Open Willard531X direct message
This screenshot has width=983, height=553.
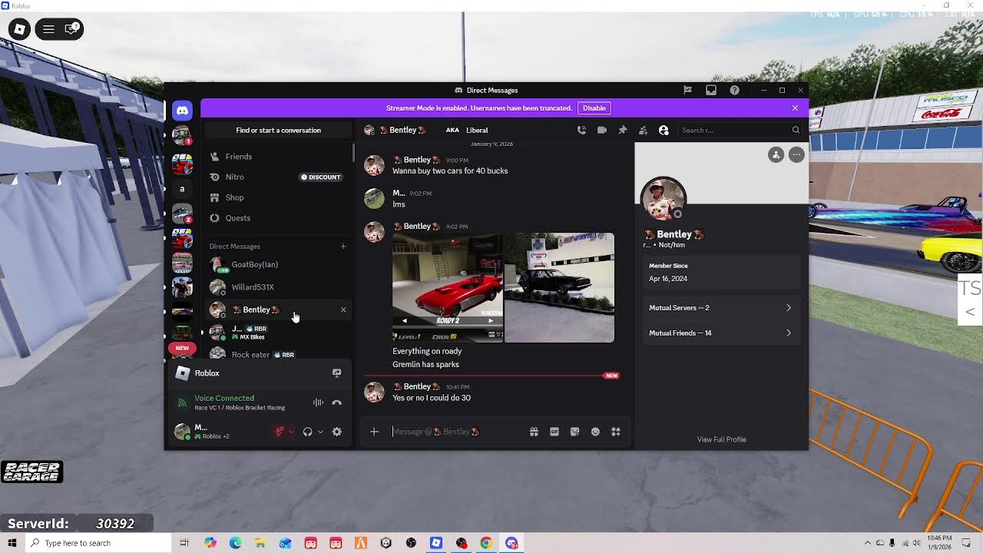(x=277, y=287)
